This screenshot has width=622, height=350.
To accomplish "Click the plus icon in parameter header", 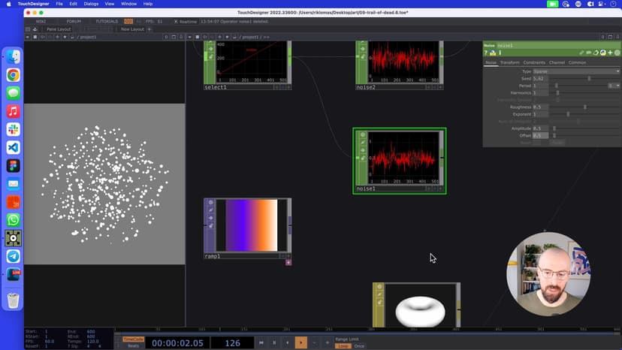I will point(609,53).
